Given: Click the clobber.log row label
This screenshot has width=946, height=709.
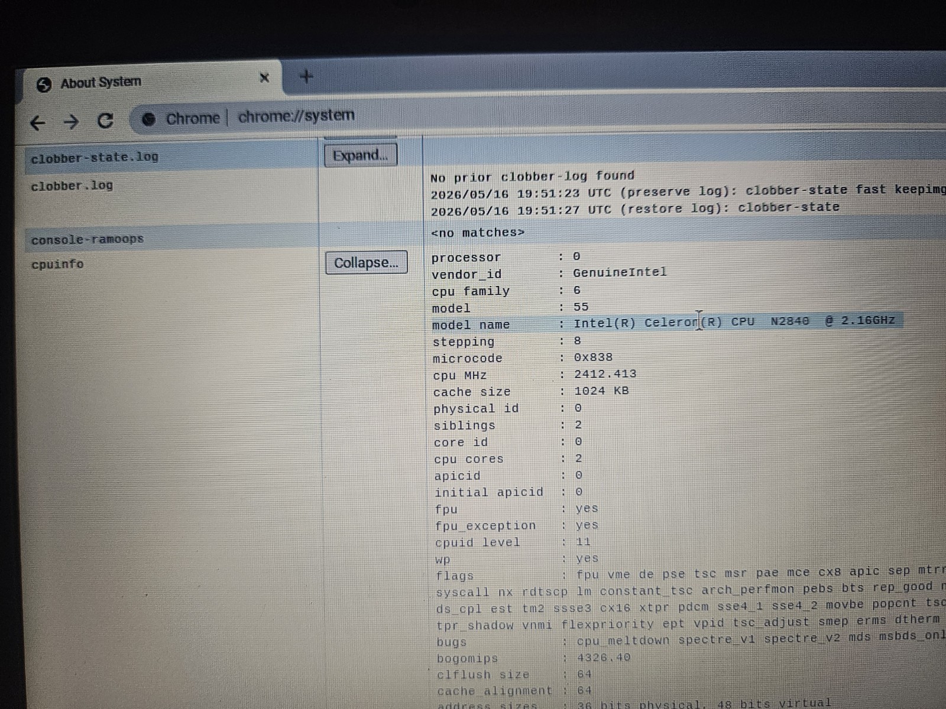Looking at the screenshot, I should [x=72, y=186].
